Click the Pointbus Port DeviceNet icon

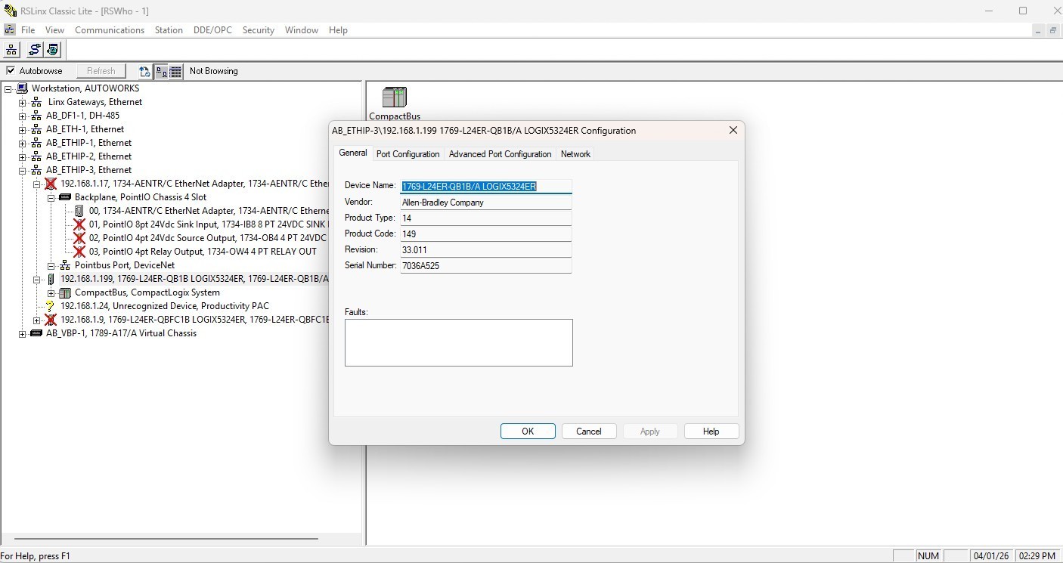point(65,265)
